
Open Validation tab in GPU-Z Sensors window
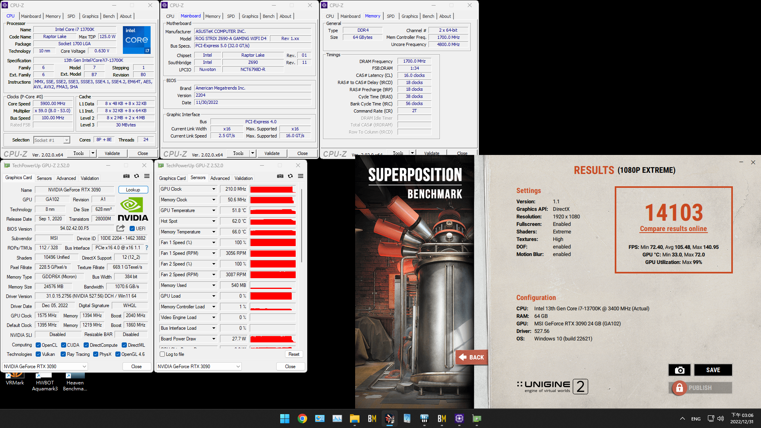pyautogui.click(x=243, y=178)
